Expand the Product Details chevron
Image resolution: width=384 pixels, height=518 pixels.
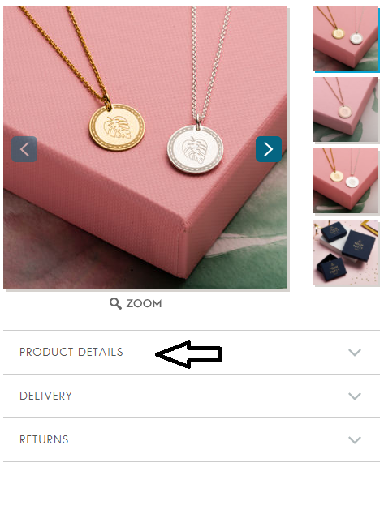click(355, 352)
